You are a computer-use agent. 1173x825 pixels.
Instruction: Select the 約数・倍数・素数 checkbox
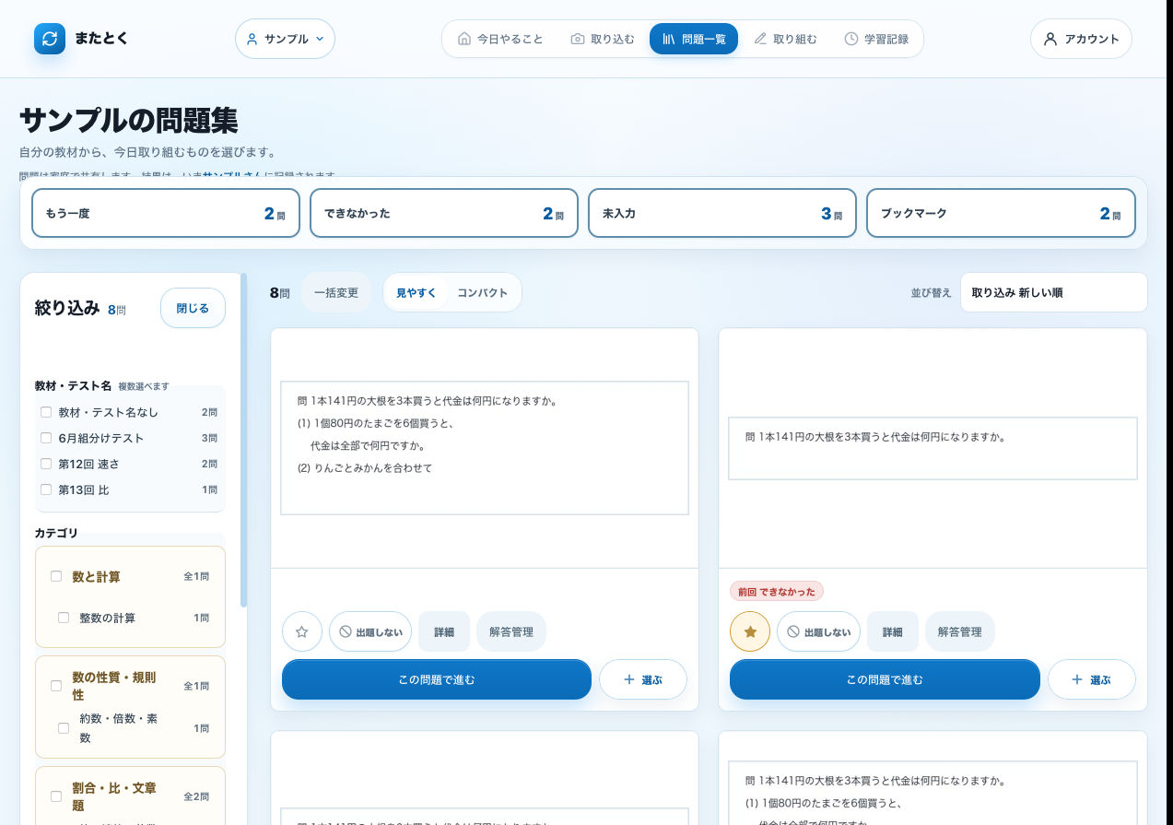pos(64,727)
